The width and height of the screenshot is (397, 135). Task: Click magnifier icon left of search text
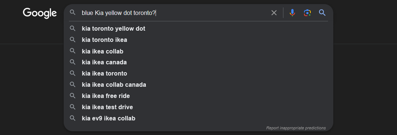coord(73,12)
